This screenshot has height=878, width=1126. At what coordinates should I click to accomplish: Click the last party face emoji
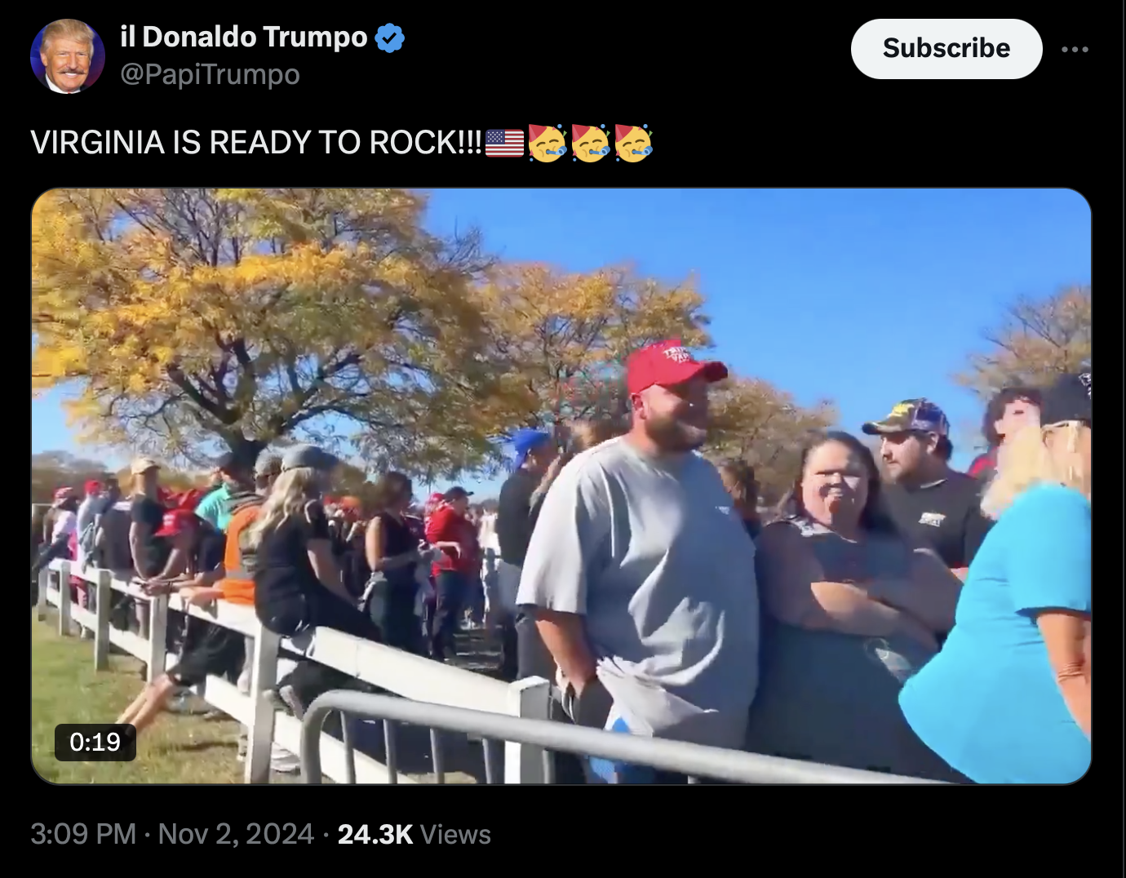pos(633,143)
